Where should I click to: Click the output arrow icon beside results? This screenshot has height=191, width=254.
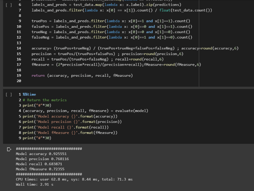pyautogui.click(x=9, y=149)
